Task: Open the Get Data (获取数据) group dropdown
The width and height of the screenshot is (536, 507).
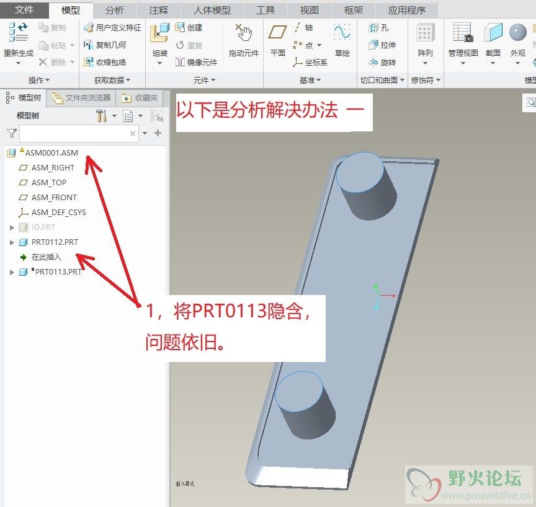Action: (x=112, y=80)
